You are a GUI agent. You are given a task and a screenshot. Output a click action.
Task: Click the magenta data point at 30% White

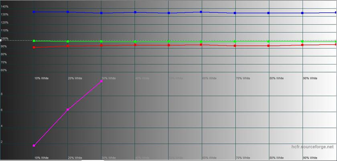(x=102, y=81)
